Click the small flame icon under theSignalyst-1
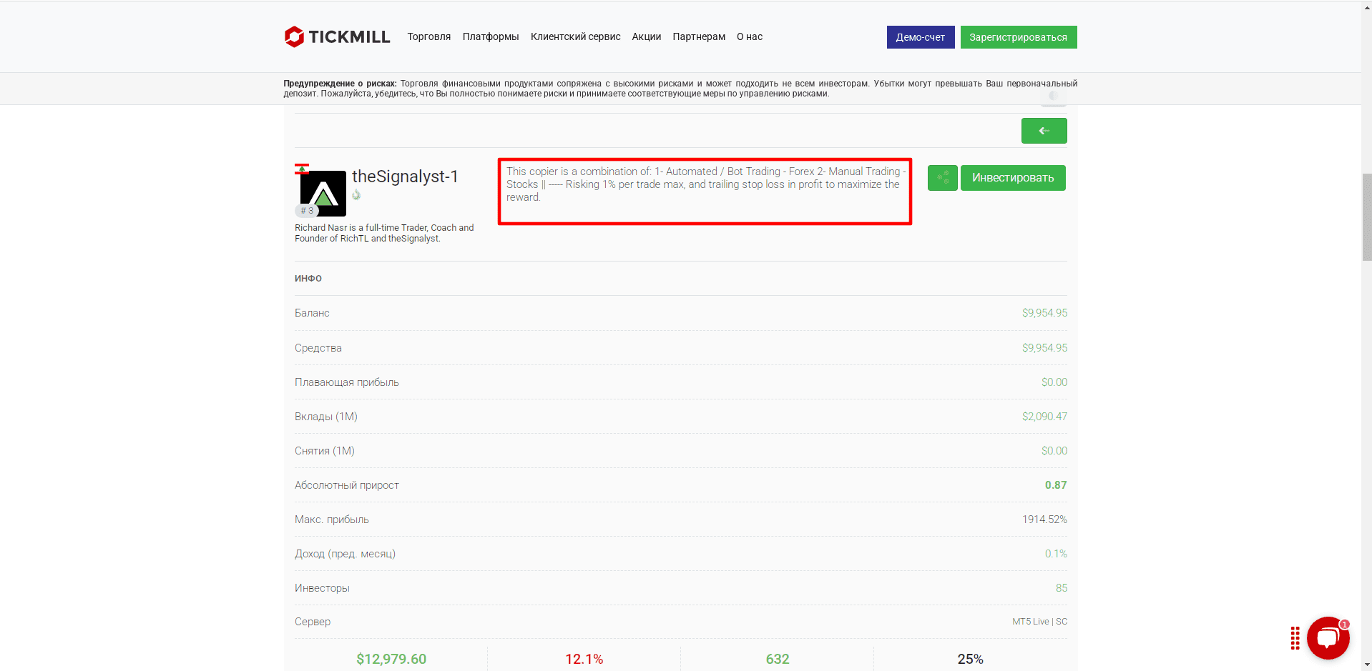Viewport: 1372px width, 671px height. 356,194
